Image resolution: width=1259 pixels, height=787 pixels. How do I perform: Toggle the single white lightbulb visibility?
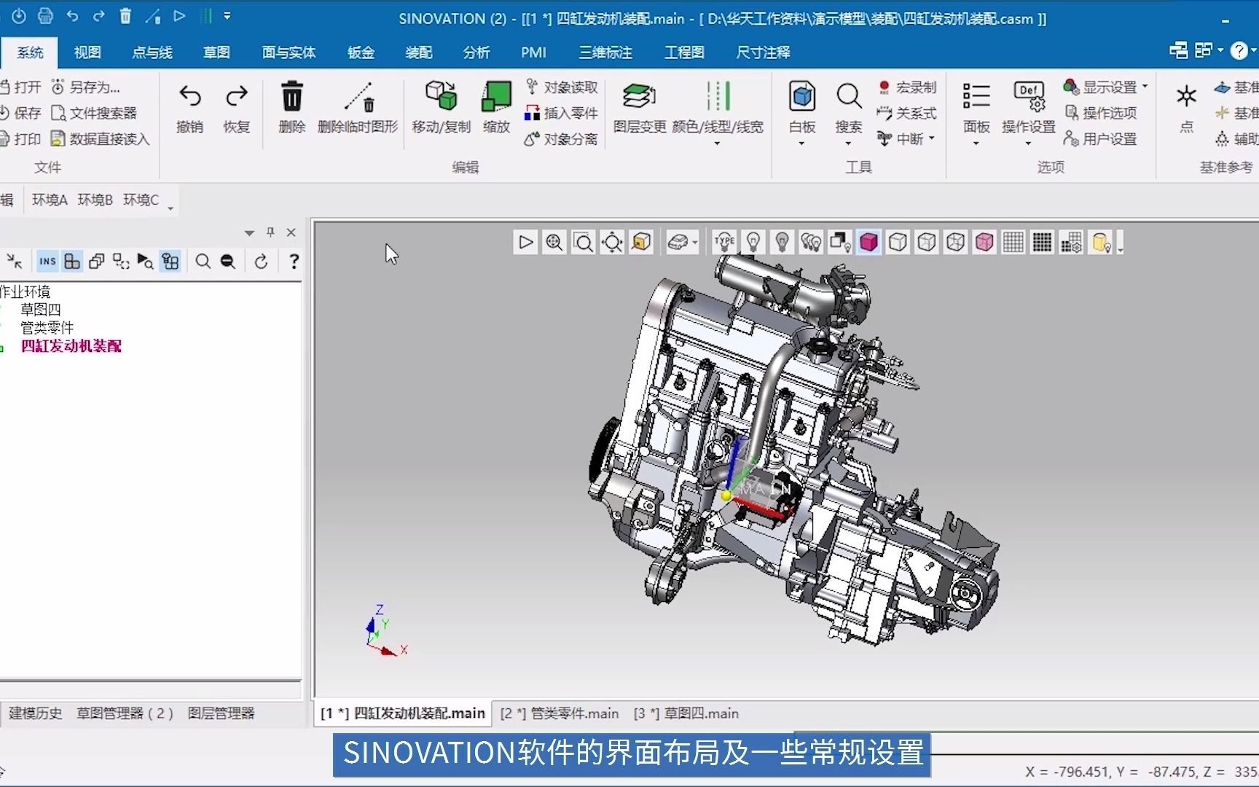click(753, 242)
